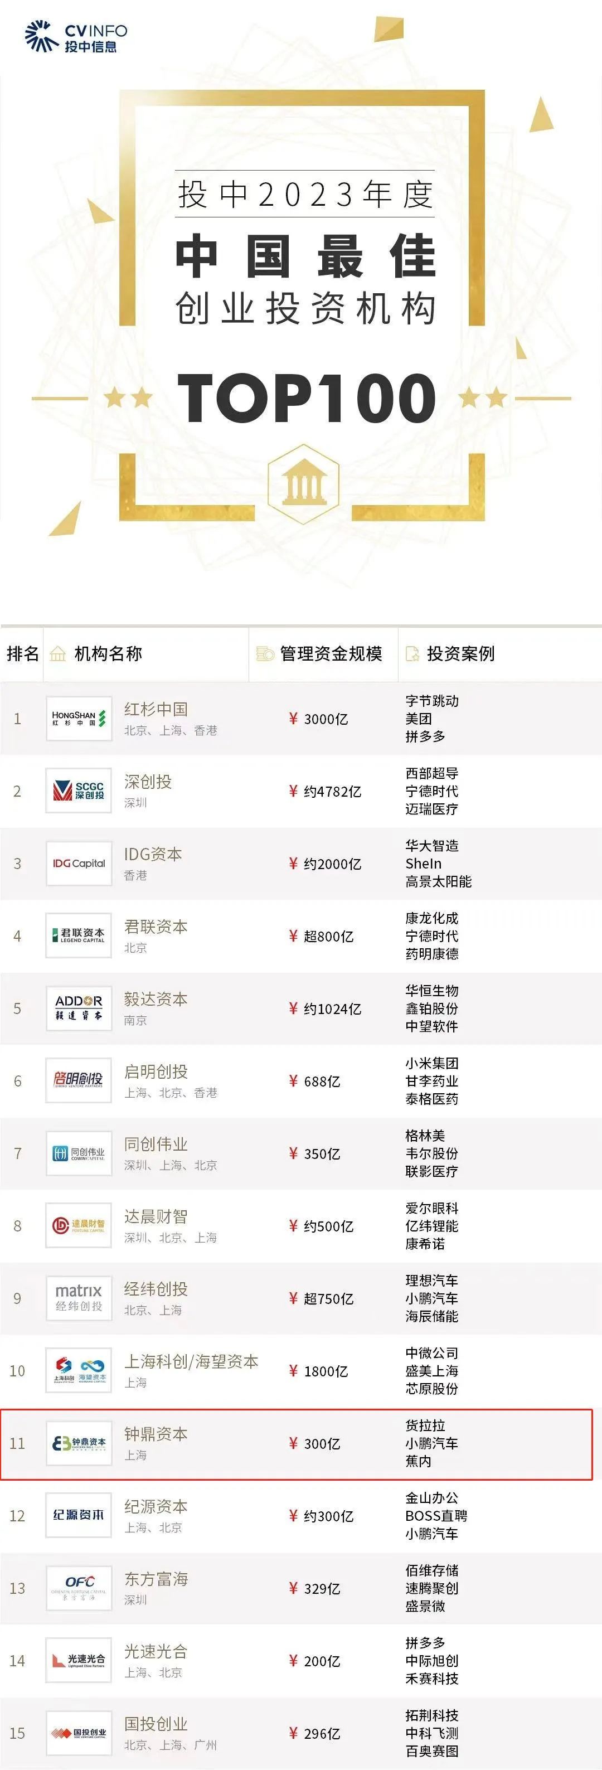602x1770 pixels.
Task: Click the matrix 经纬创投 logo
Action: [x=79, y=1298]
